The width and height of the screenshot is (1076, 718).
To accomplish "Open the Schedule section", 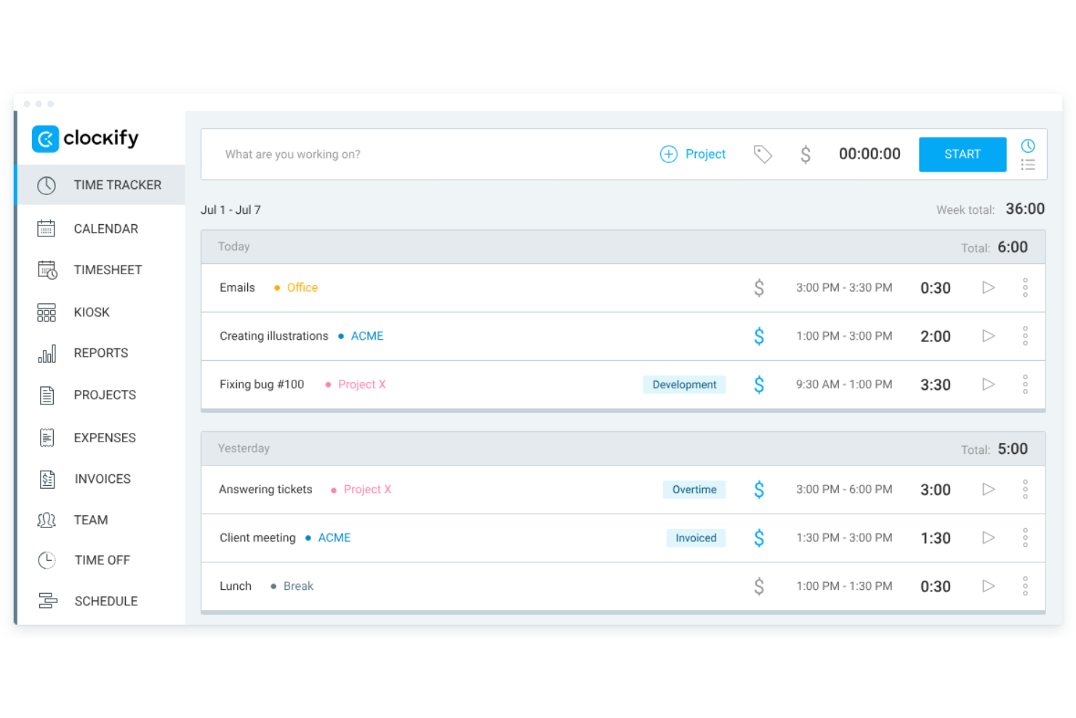I will coord(106,601).
